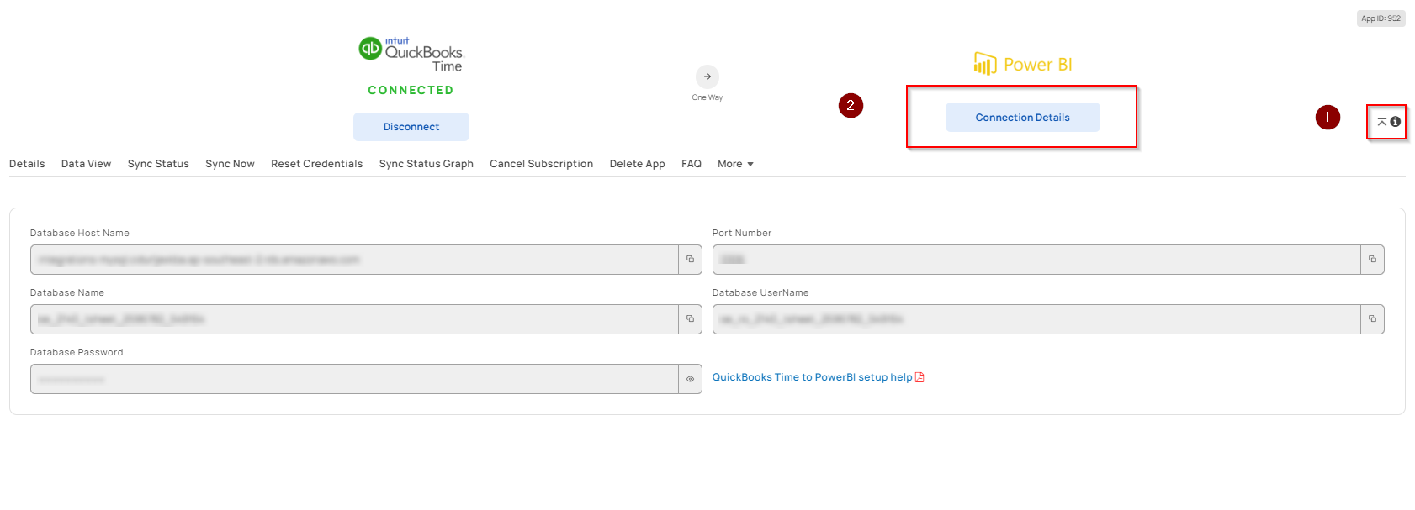Image resolution: width=1415 pixels, height=510 pixels.
Task: Open the Data View tab
Action: [x=86, y=164]
